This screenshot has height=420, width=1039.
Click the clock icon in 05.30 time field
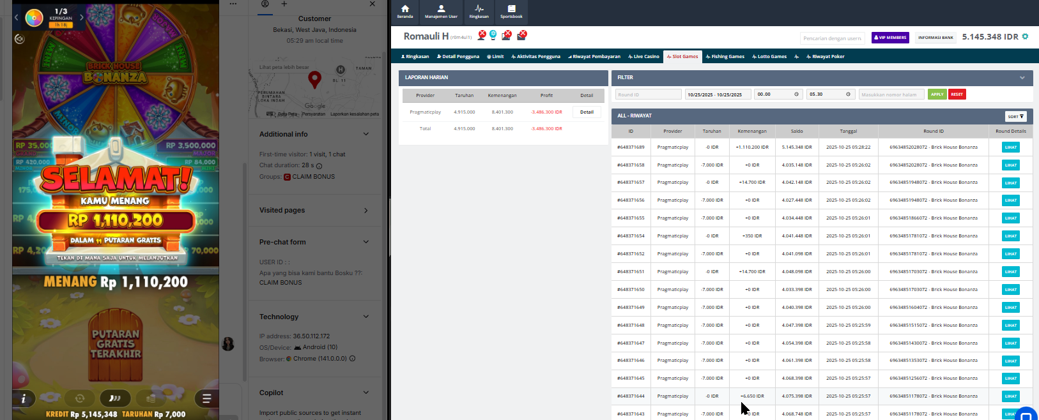point(848,94)
